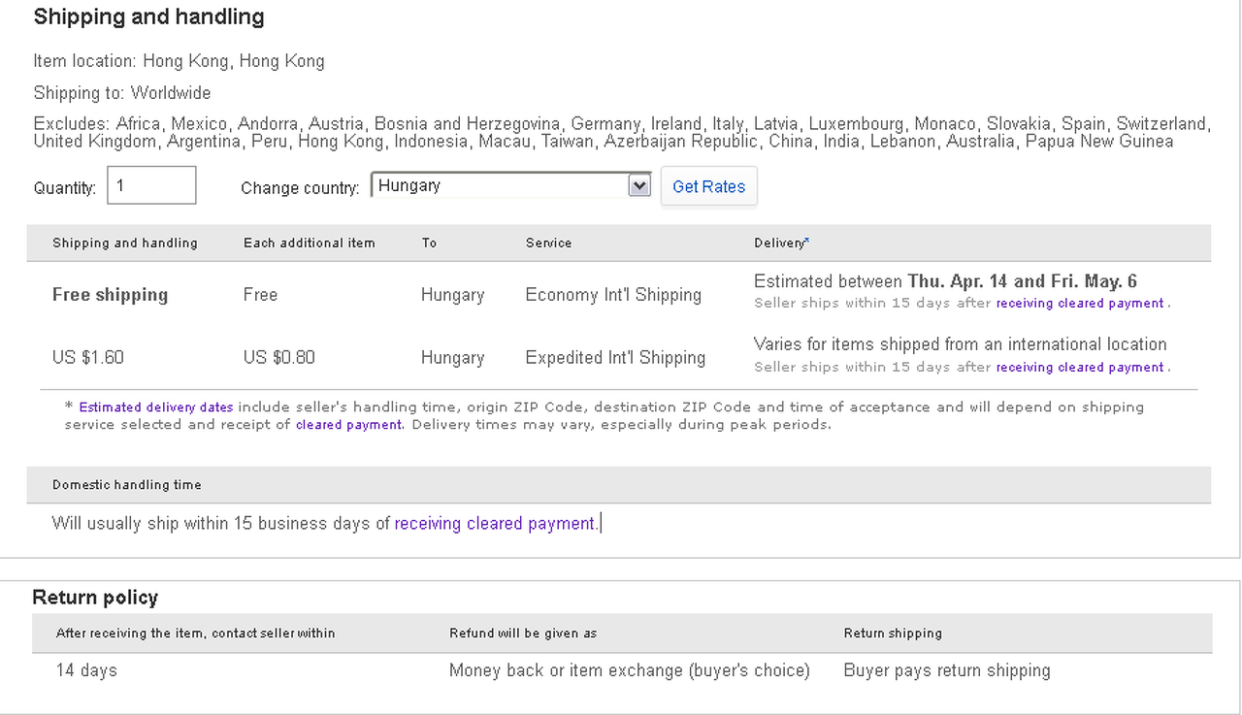Click the Quantity input field

(x=151, y=185)
